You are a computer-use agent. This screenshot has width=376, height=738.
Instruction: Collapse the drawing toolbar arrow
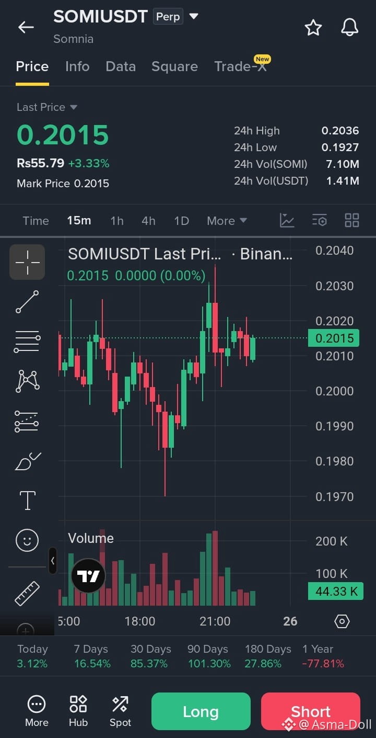(53, 561)
